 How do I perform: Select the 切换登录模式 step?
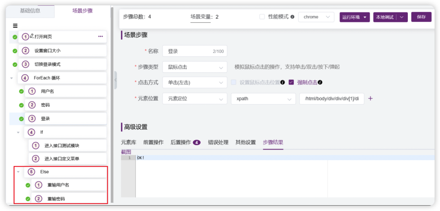(63, 64)
